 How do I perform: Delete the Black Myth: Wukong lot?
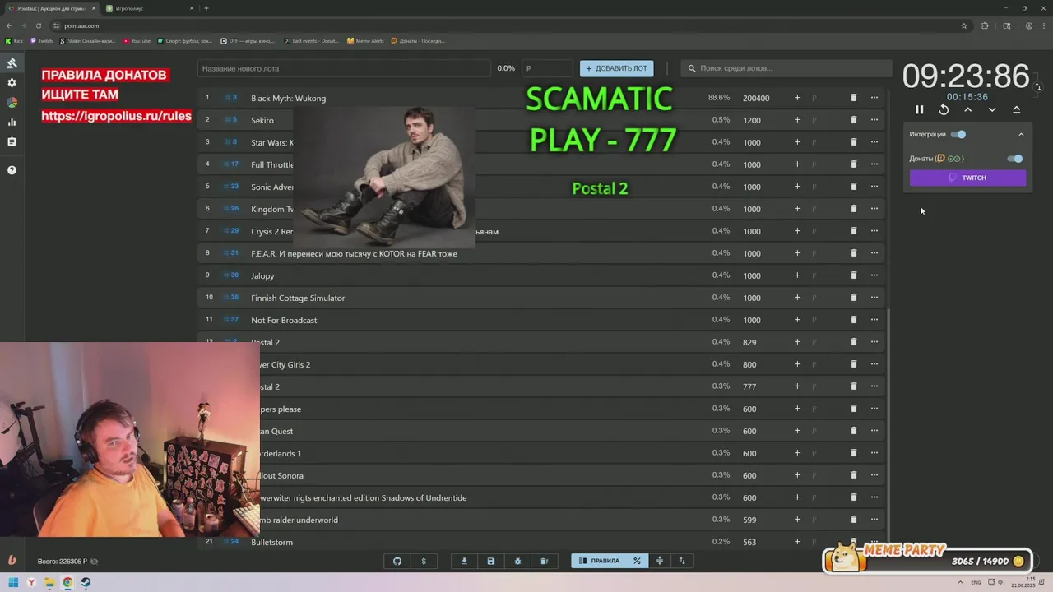click(853, 98)
